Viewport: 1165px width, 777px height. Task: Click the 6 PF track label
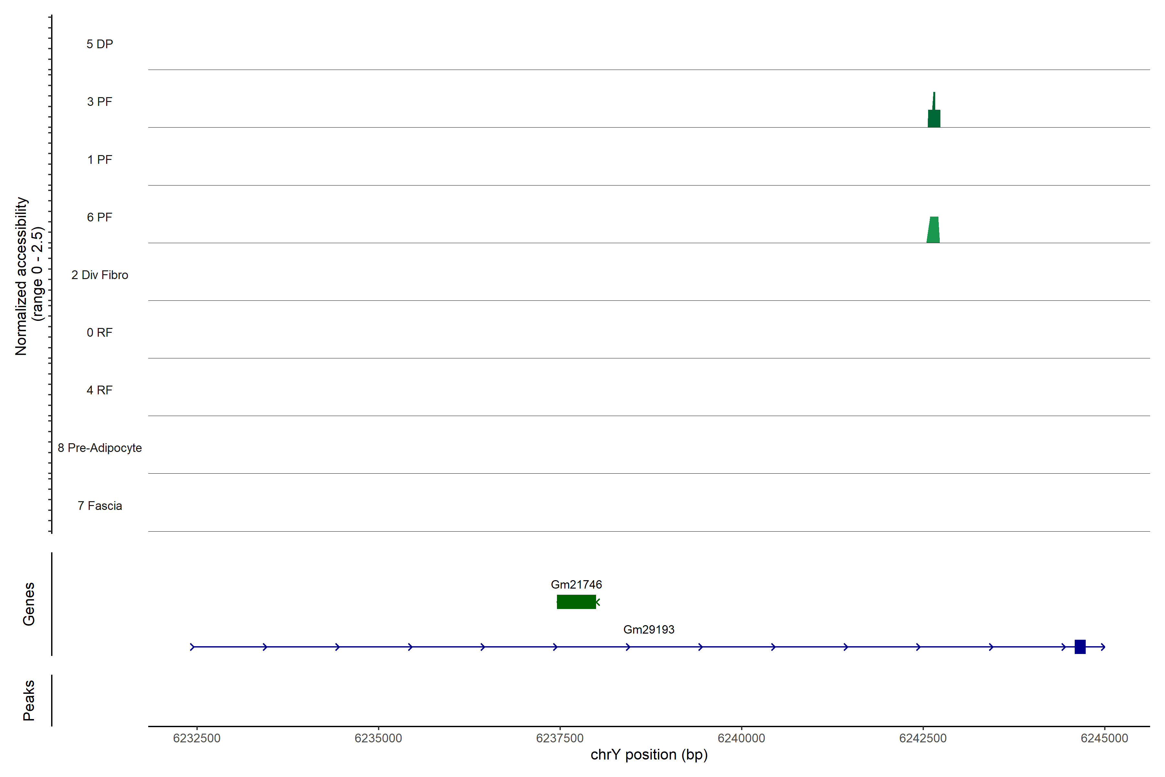(x=100, y=217)
